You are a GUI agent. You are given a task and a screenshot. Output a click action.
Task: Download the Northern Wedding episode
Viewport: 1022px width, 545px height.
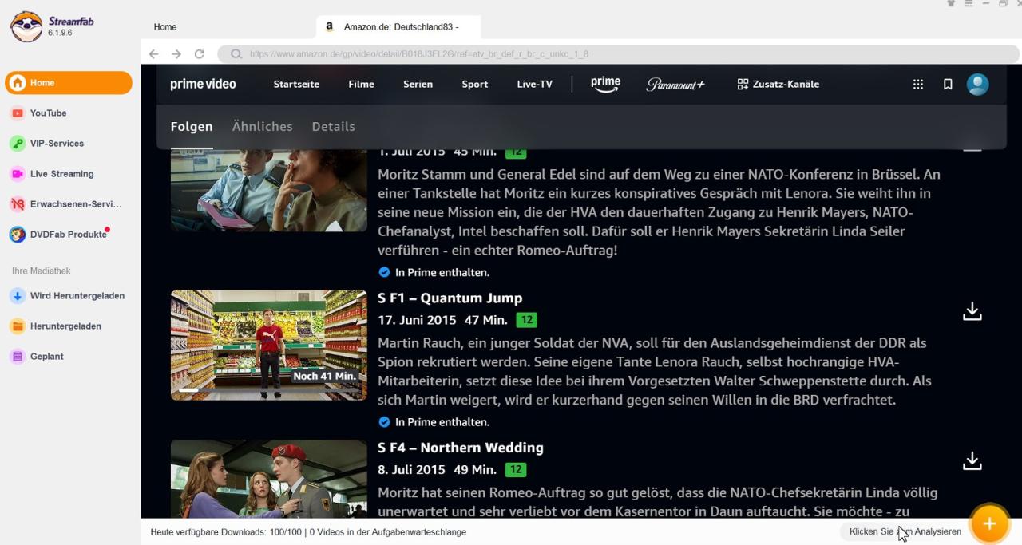(972, 460)
